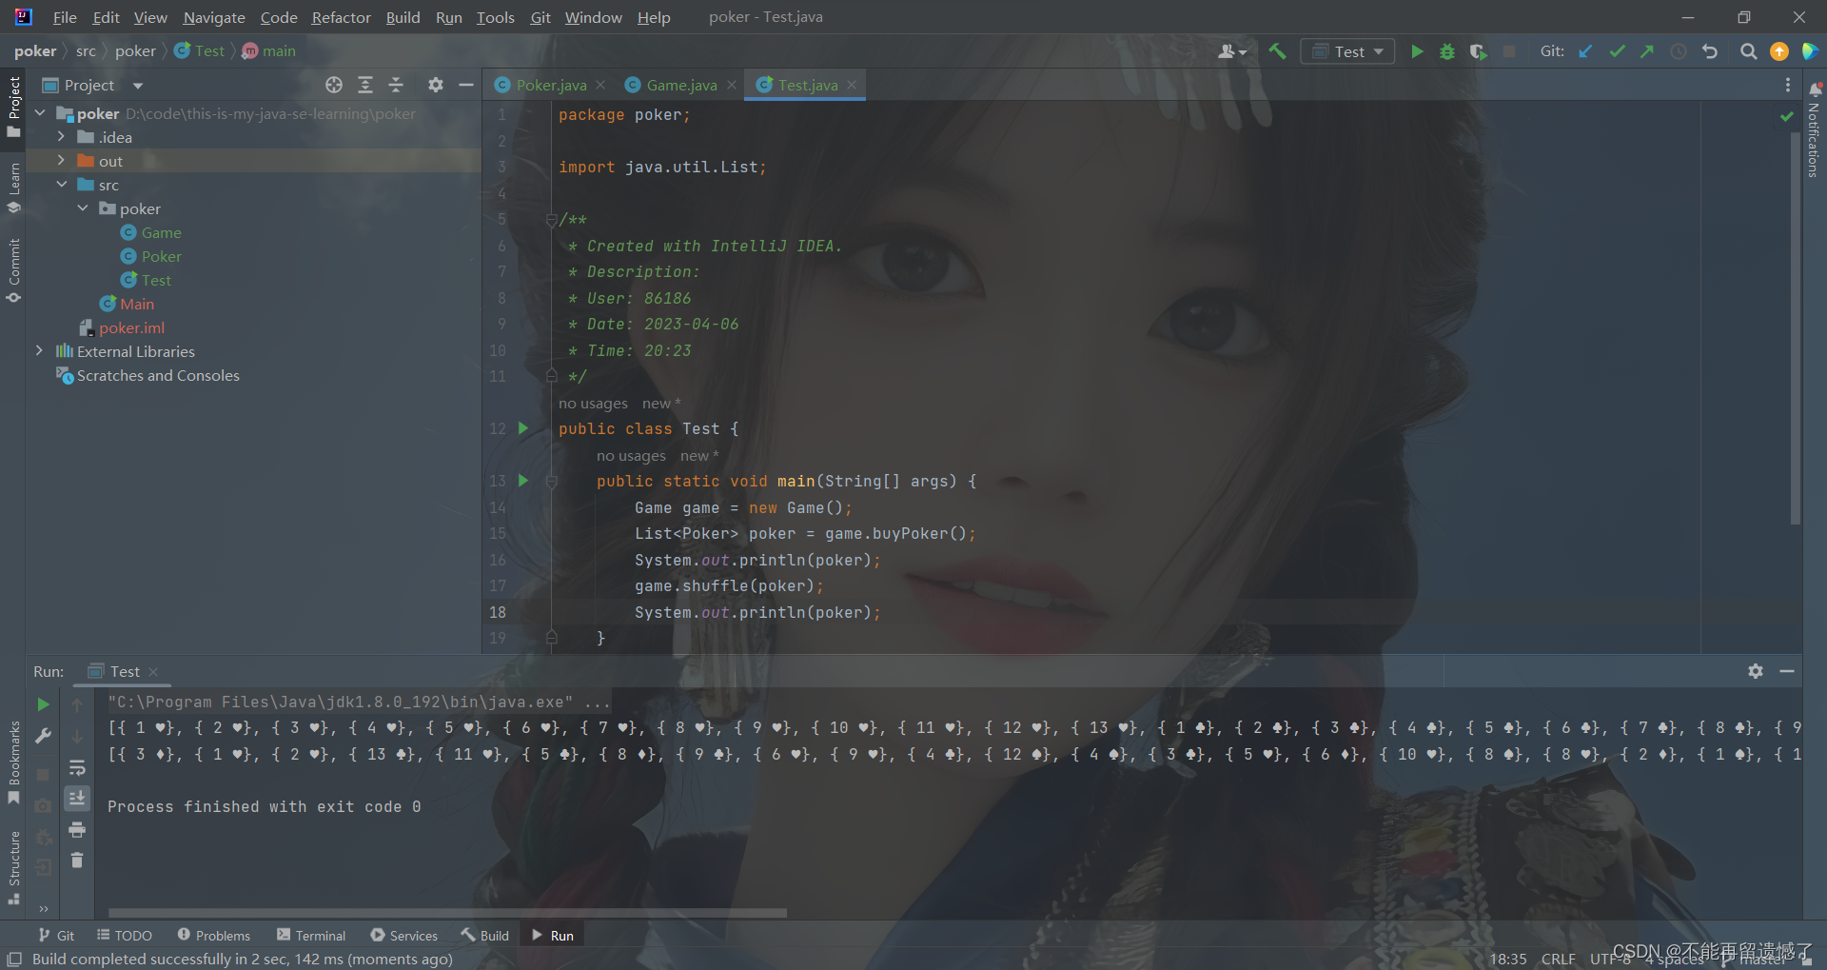Screen dimensions: 1827x970
Task: Rerun Test from the Run panel
Action: point(43,704)
